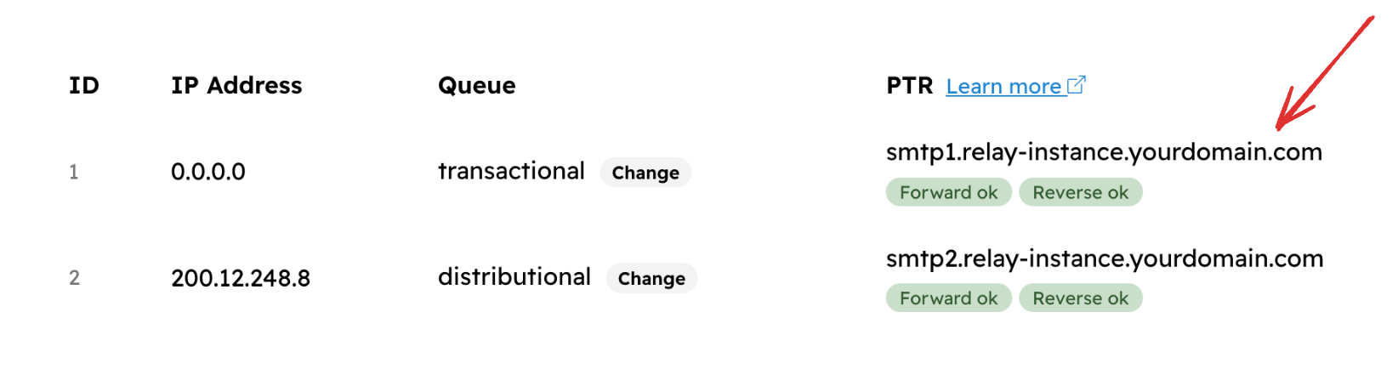Click the PTR column header
This screenshot has width=1398, height=386.
pyautogui.click(x=909, y=86)
